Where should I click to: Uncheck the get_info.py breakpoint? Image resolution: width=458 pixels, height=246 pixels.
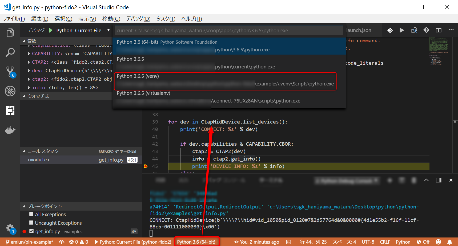pyautogui.click(x=32, y=231)
